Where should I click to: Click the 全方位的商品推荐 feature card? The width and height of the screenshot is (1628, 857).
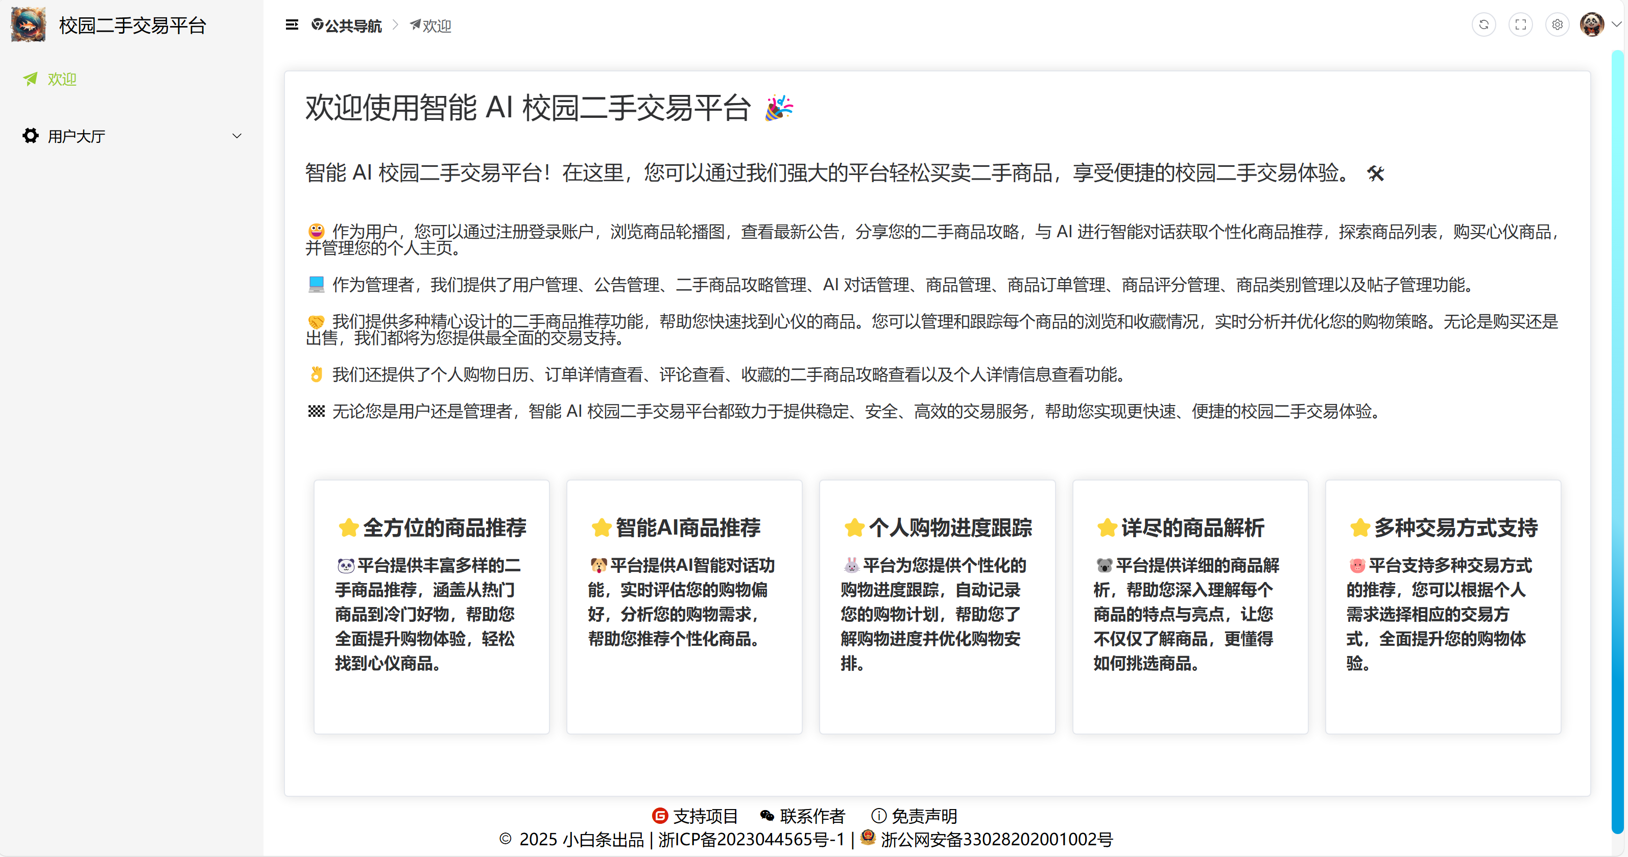tap(432, 607)
